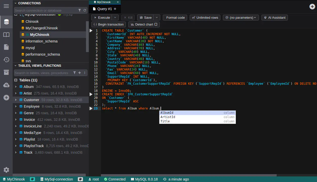Open the Execute dropdown arrow
The width and height of the screenshot is (317, 182).
115,17
